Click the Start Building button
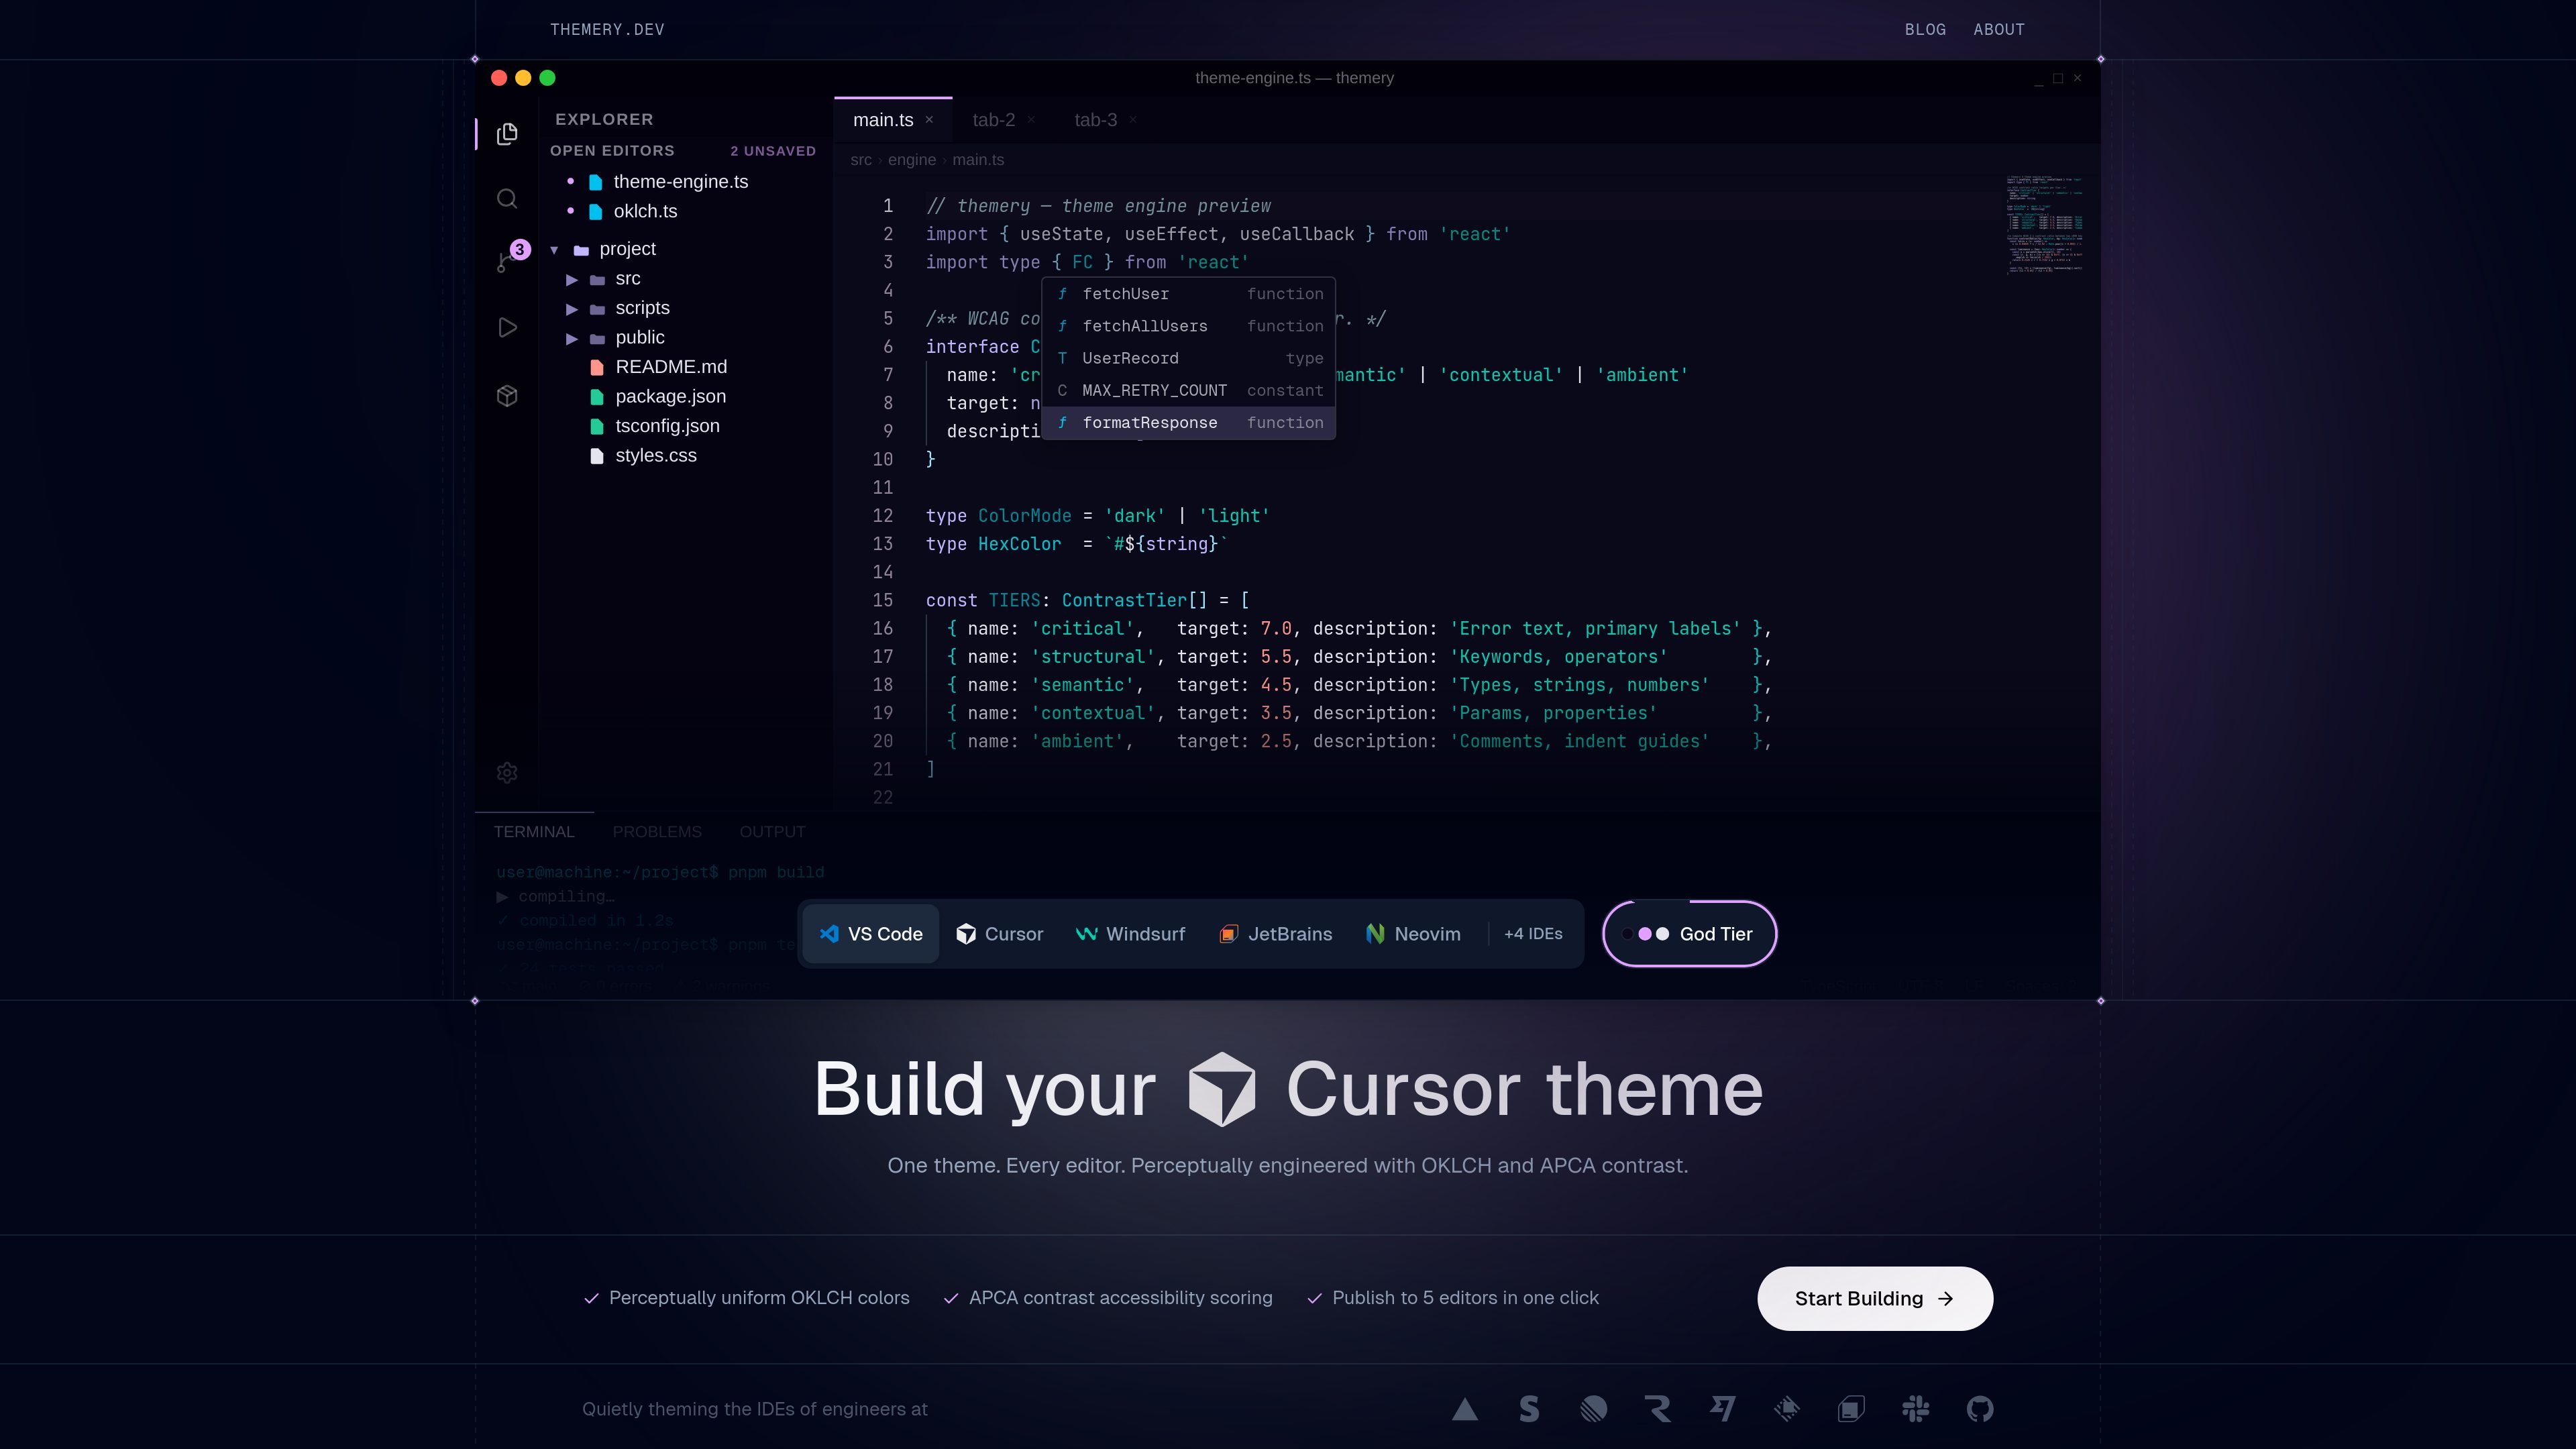The width and height of the screenshot is (2576, 1449). click(1875, 1299)
